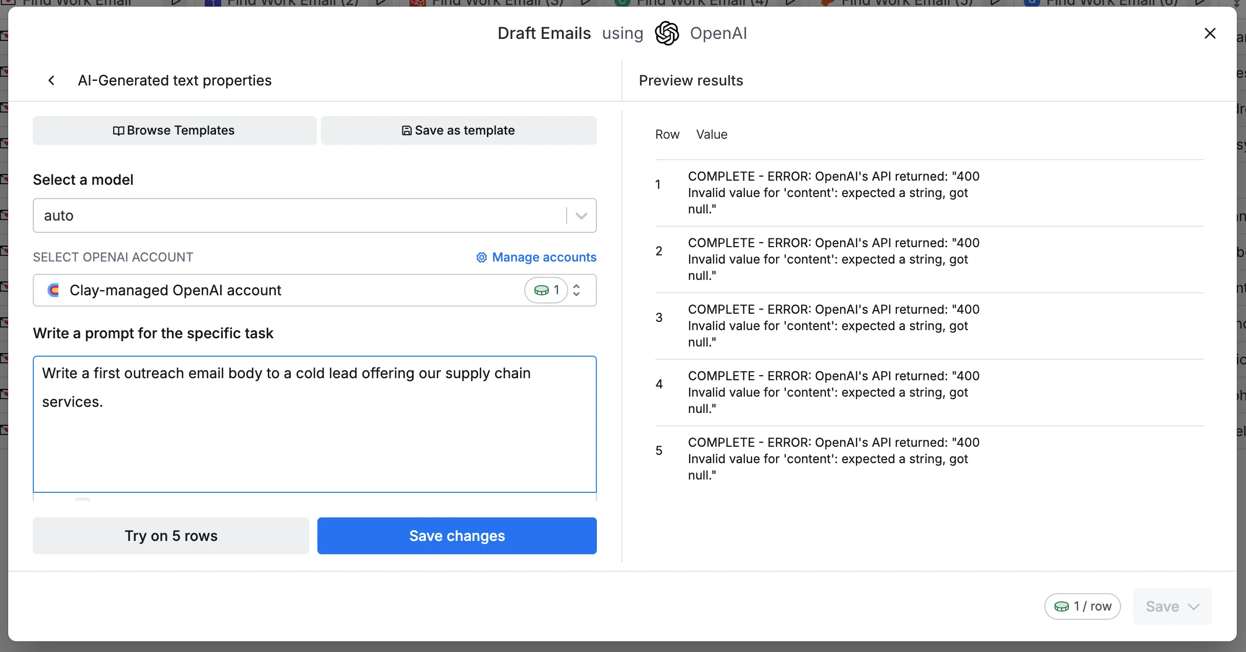This screenshot has width=1246, height=652.
Task: Click the credit coin badge in the account field
Action: (546, 290)
